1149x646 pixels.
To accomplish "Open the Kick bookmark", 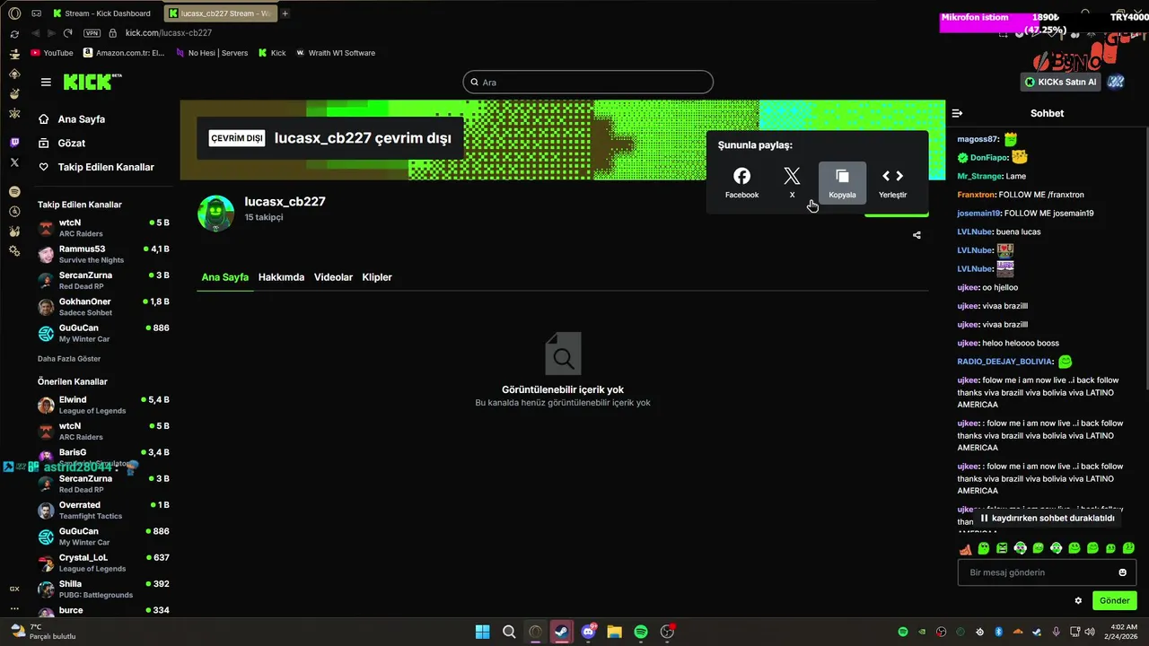I will pyautogui.click(x=272, y=53).
